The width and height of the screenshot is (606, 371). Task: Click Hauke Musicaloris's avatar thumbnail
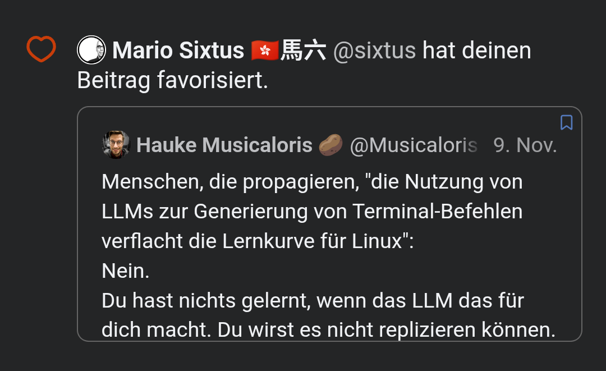click(115, 144)
